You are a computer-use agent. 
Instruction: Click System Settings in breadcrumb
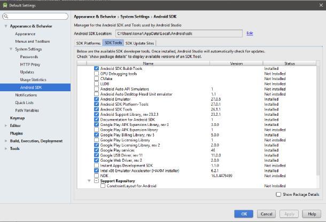pyautogui.click(x=135, y=17)
